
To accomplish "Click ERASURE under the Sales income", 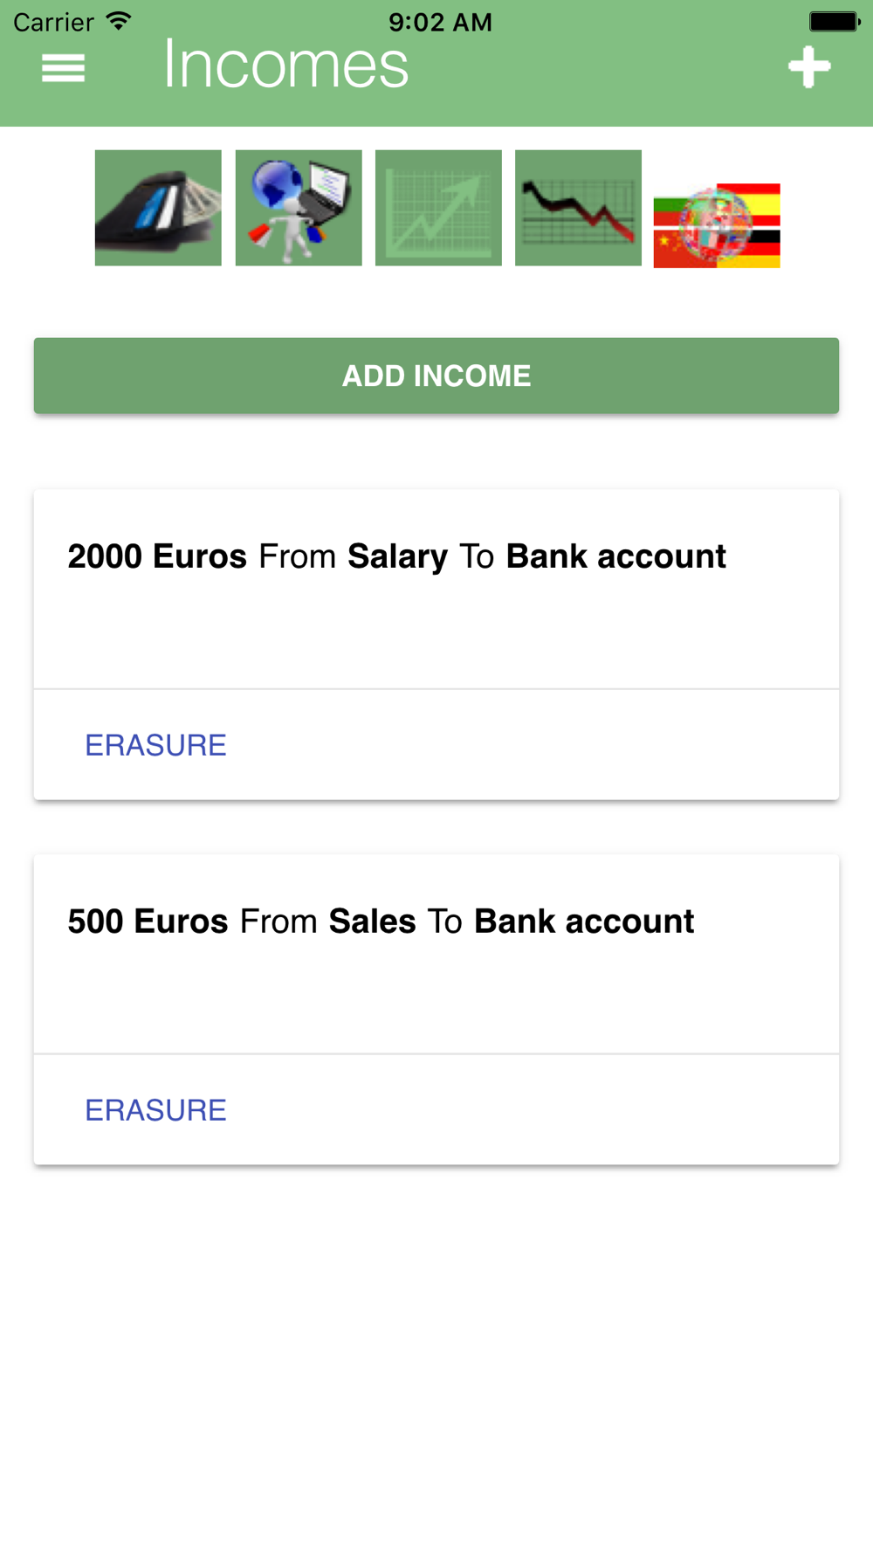I will click(x=155, y=1110).
